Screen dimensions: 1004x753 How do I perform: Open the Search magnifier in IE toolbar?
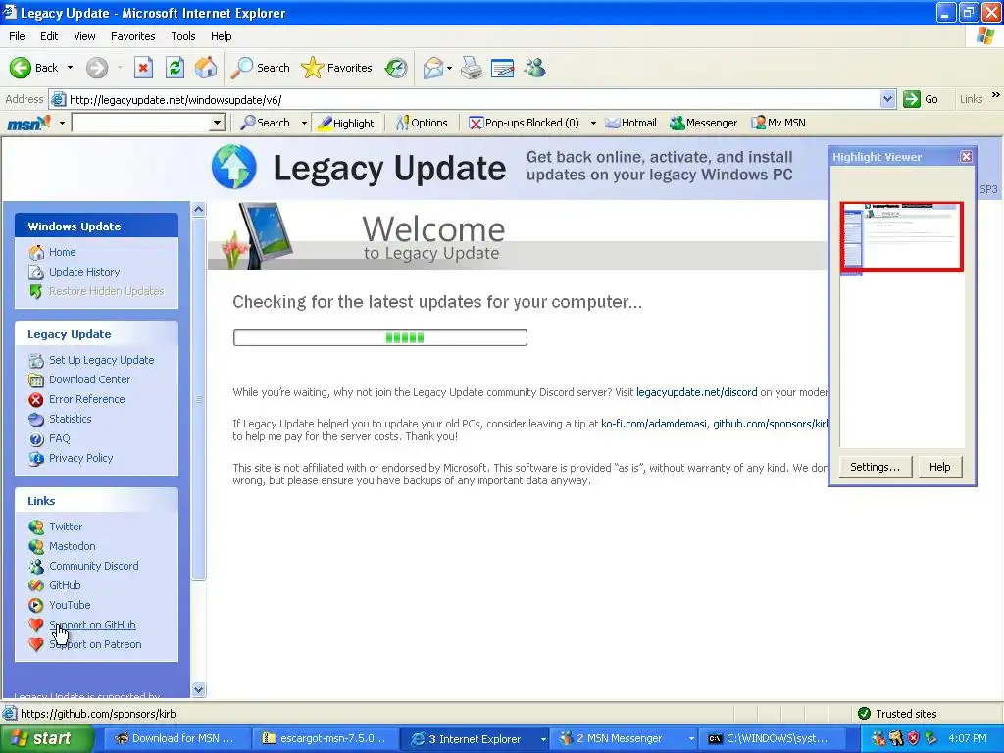pos(242,68)
